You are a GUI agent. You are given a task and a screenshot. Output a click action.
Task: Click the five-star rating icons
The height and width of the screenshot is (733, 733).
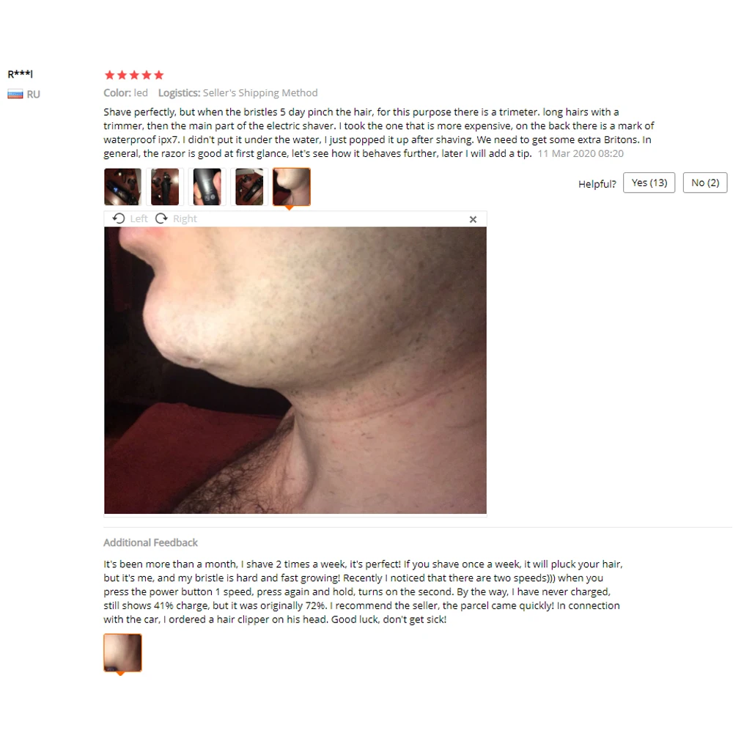[134, 75]
